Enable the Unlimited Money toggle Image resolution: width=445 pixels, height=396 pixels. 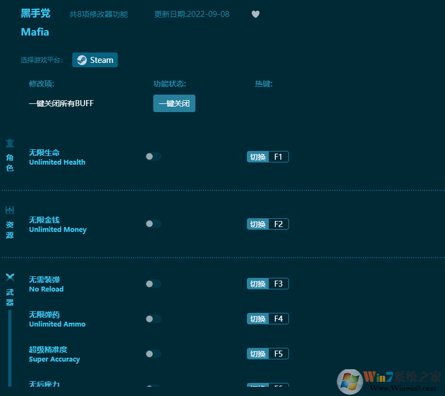pyautogui.click(x=153, y=224)
